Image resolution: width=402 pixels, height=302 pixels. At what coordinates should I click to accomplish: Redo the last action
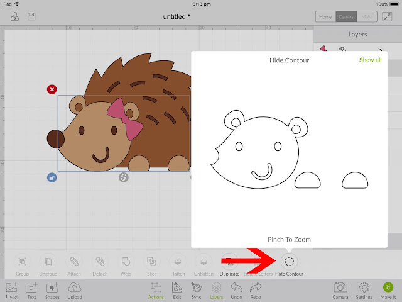256,290
